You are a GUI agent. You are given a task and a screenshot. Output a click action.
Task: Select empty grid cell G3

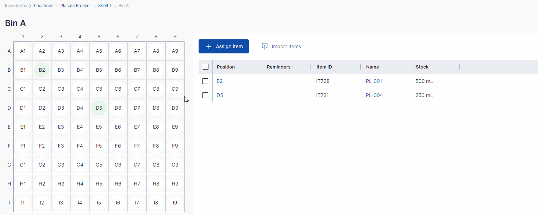click(61, 165)
